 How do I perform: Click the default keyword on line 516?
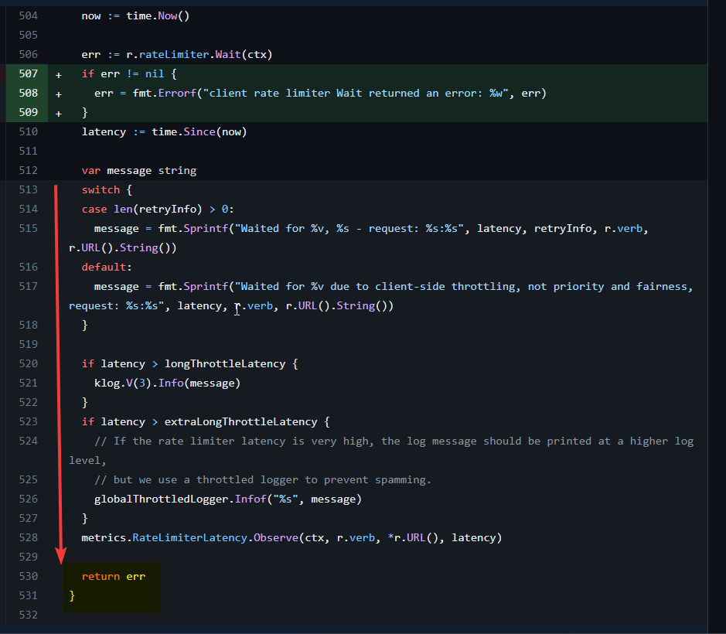pos(102,266)
